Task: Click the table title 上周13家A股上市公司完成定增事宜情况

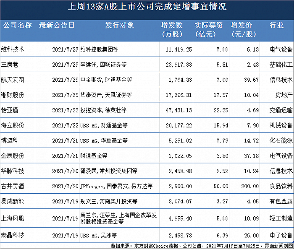Action: [x=147, y=7]
